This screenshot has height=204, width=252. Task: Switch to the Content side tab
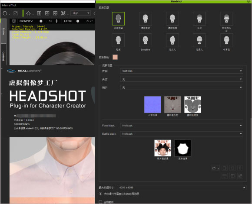[3, 56]
